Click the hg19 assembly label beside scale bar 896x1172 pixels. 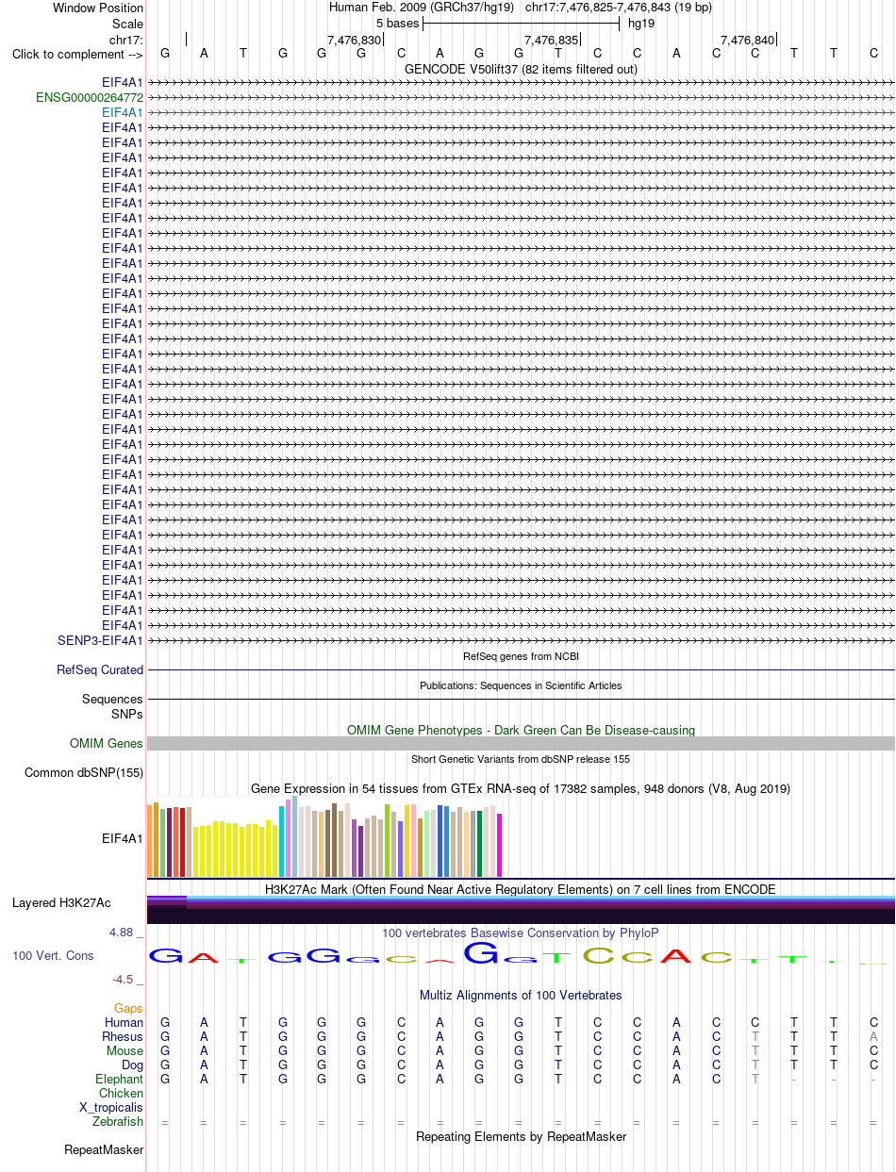(641, 23)
